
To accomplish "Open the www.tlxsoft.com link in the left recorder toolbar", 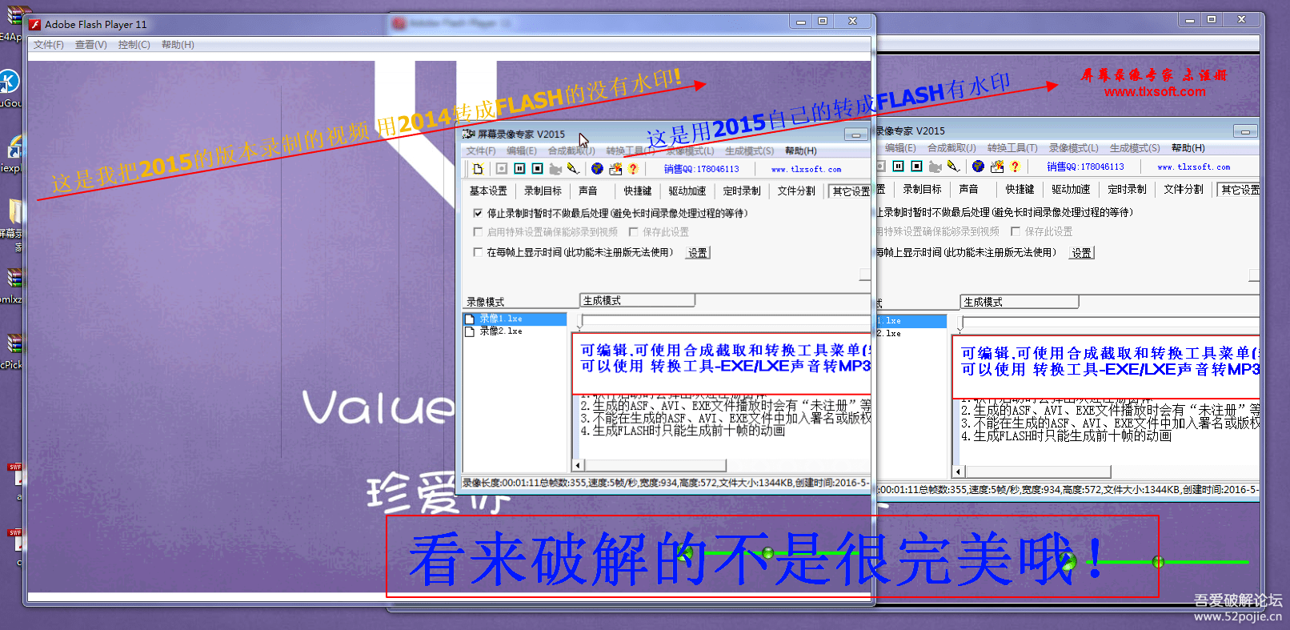I will click(x=806, y=170).
